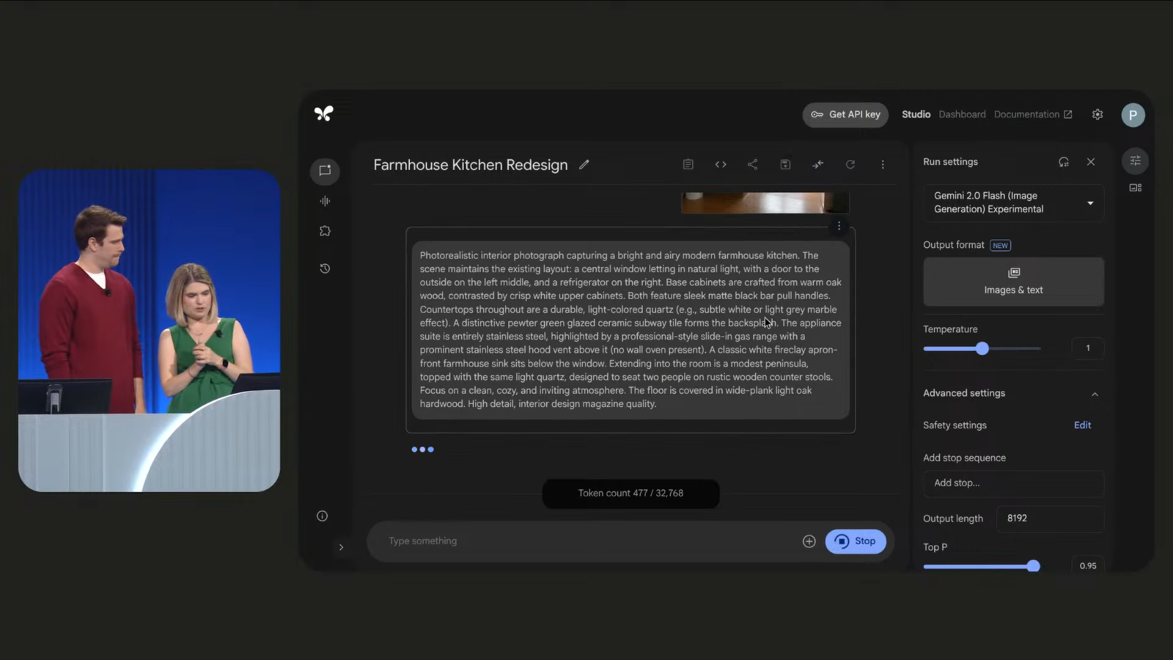1173x660 pixels.
Task: Collapse the Advanced settings section
Action: tap(1095, 394)
